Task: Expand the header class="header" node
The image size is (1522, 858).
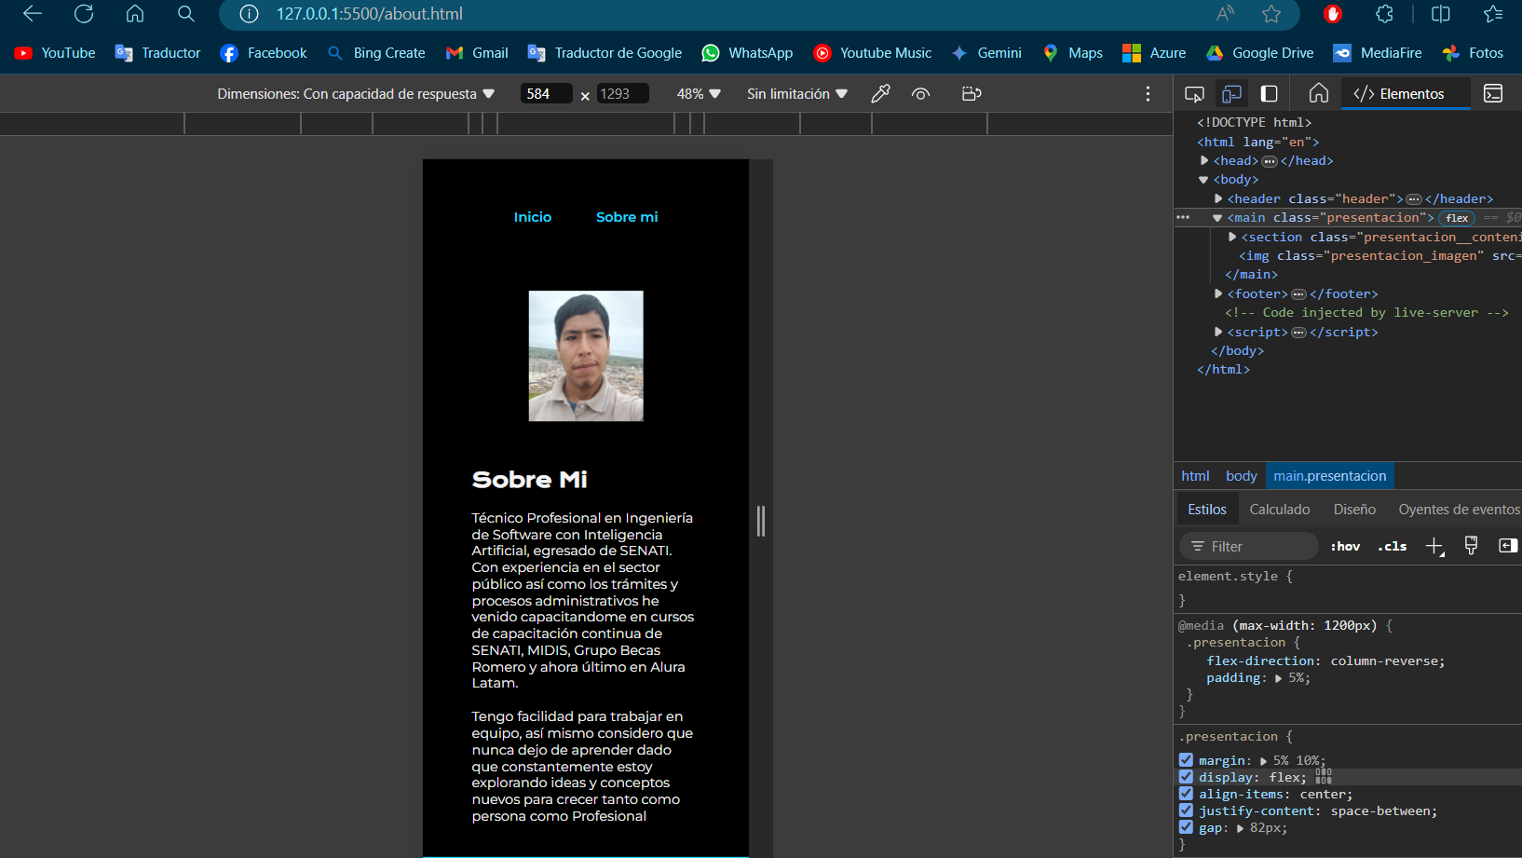Action: (1218, 199)
